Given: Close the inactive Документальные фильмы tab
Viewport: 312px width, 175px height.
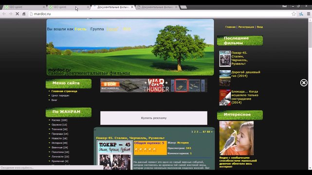Looking at the screenshot, I should pos(176,7).
